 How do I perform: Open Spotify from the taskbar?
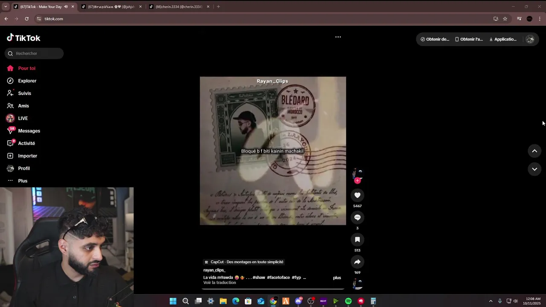pos(348,301)
